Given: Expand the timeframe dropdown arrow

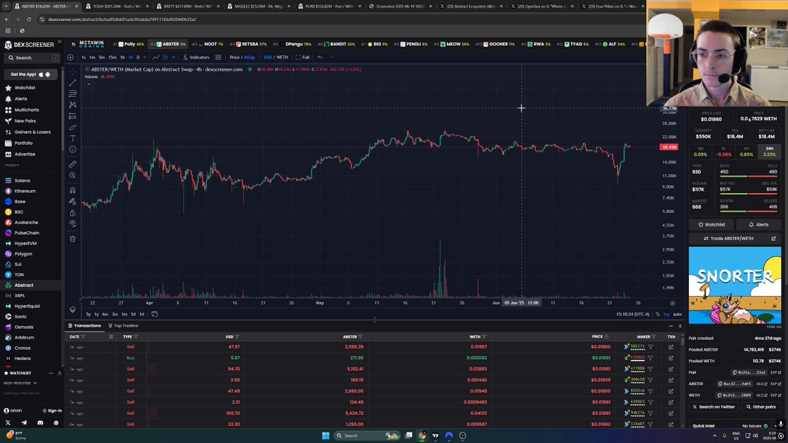Looking at the screenshot, I should [144, 57].
